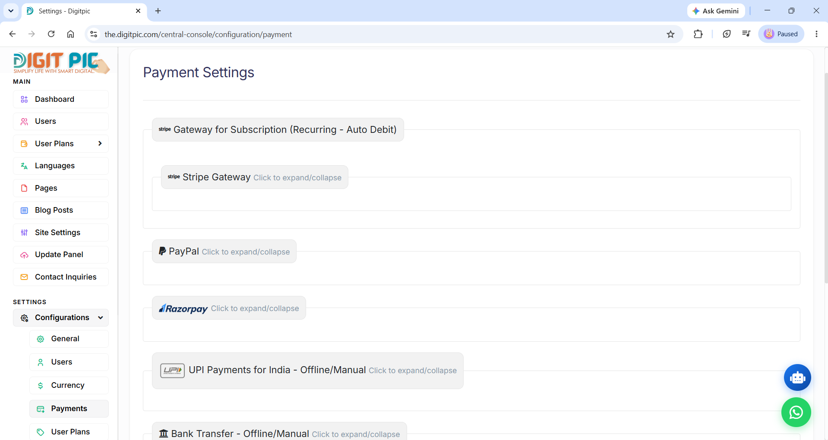
Task: Expand the User Plans submenu chevron
Action: click(x=100, y=143)
